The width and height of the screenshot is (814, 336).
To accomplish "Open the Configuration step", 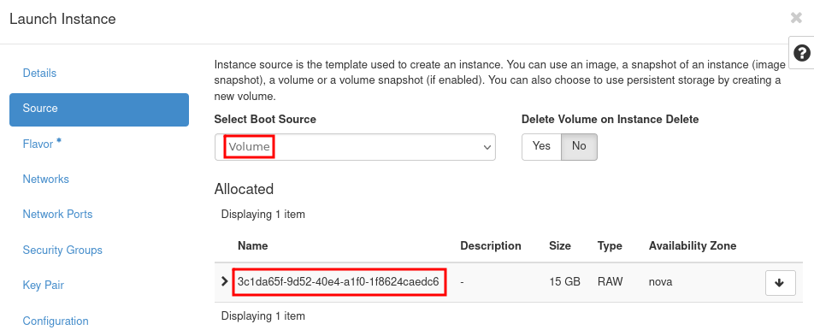I will [x=56, y=321].
